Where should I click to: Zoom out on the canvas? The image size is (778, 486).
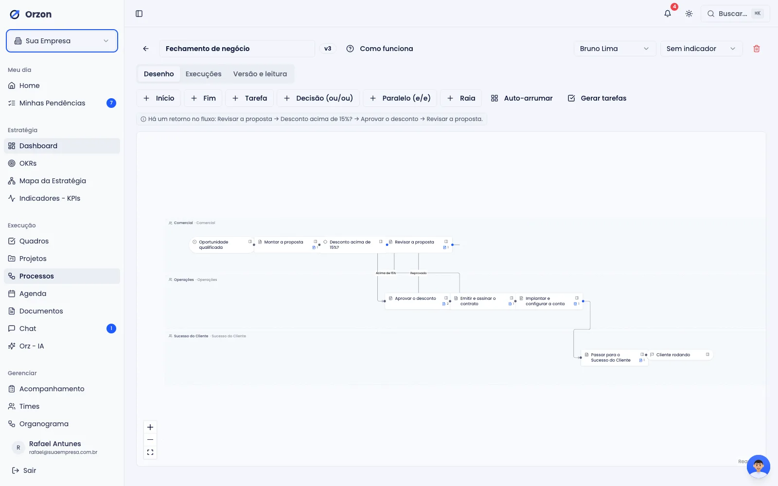(x=150, y=440)
